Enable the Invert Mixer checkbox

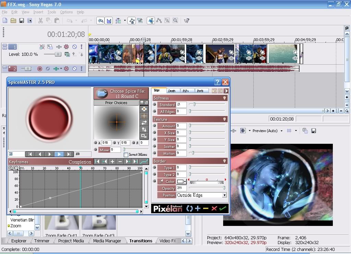tap(126, 155)
